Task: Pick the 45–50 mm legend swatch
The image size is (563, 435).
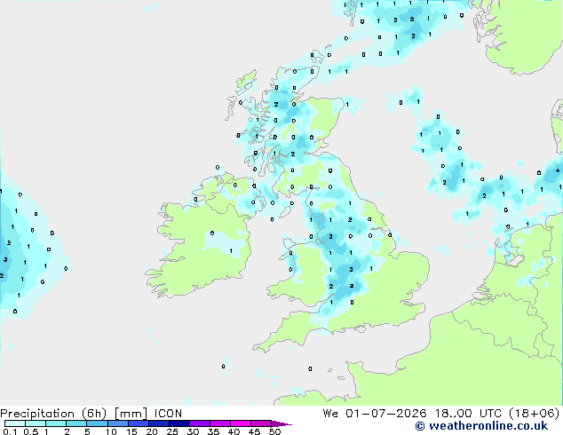Action: (261, 423)
